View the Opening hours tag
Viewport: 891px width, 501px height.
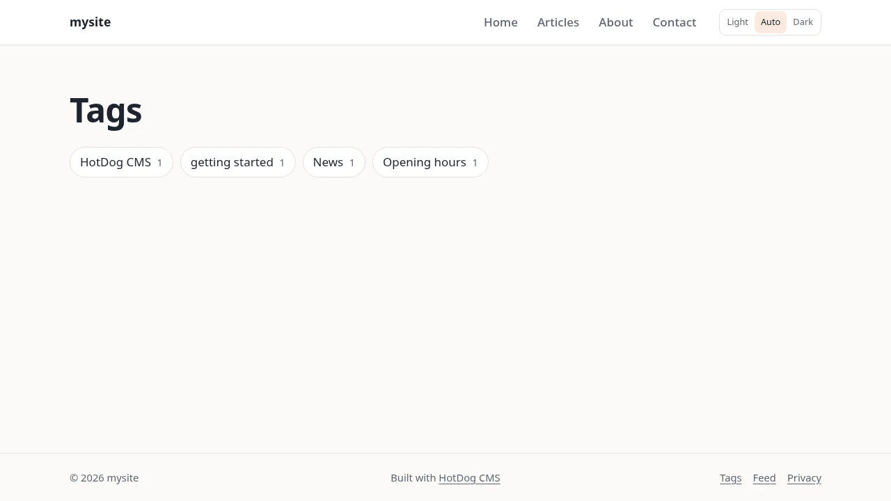[x=430, y=162]
